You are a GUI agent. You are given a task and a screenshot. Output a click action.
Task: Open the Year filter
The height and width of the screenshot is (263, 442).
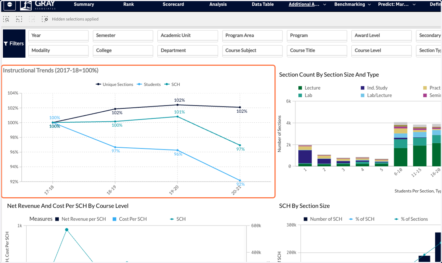pyautogui.click(x=58, y=36)
